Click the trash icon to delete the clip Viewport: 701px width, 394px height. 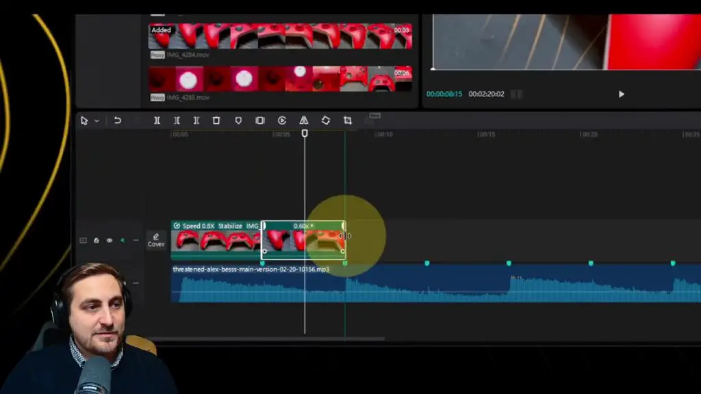pyautogui.click(x=216, y=120)
